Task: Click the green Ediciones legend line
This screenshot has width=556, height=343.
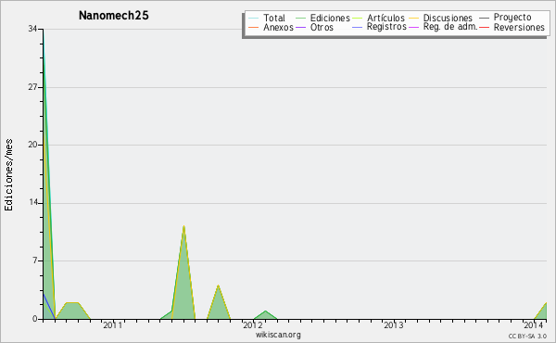Action: click(300, 18)
